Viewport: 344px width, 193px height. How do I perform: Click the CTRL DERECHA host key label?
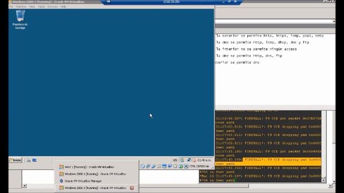(x=199, y=166)
